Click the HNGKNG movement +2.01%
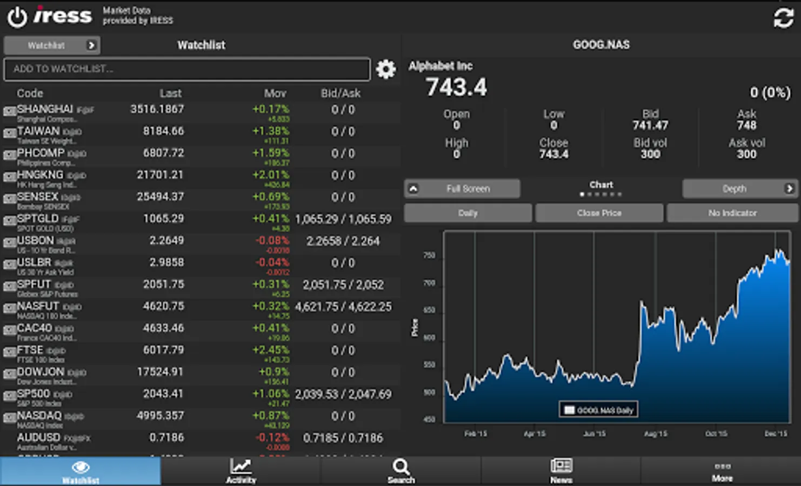Image resolution: width=801 pixels, height=486 pixels. point(271,175)
